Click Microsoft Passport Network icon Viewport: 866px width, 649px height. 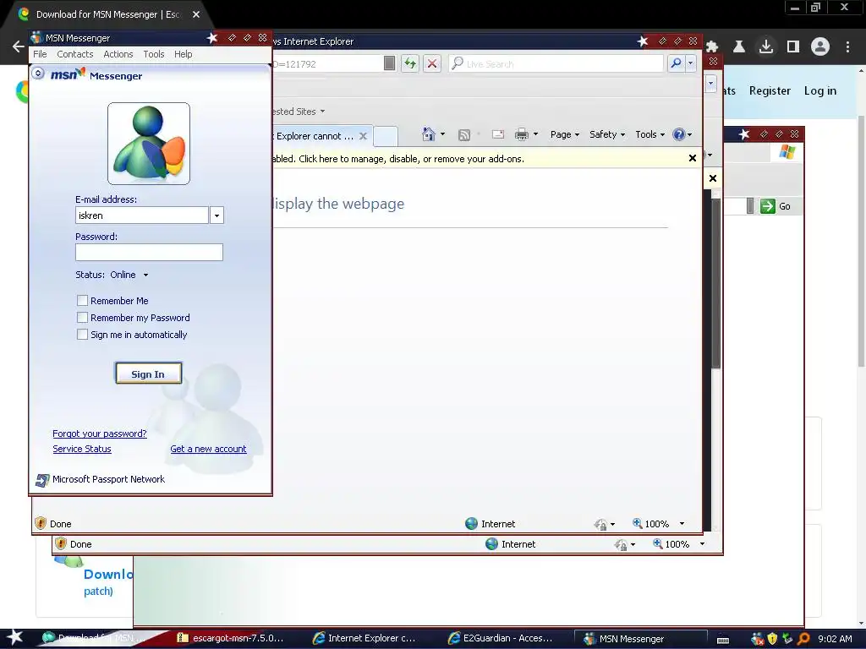[42, 480]
